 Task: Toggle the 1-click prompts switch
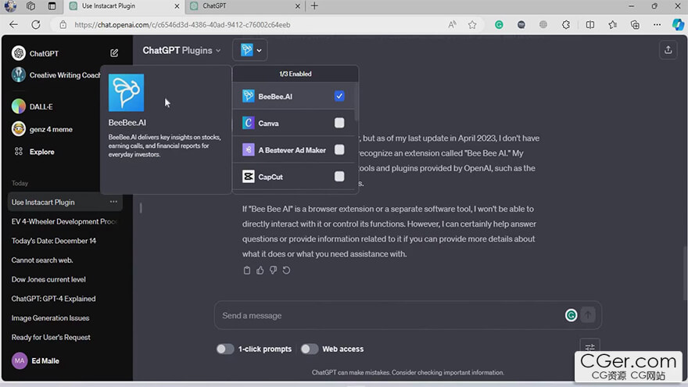225,349
